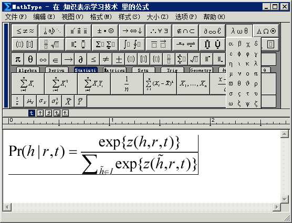
Task: Select the decimal-aligned tab stop button
Action: pyautogui.click(x=65, y=113)
